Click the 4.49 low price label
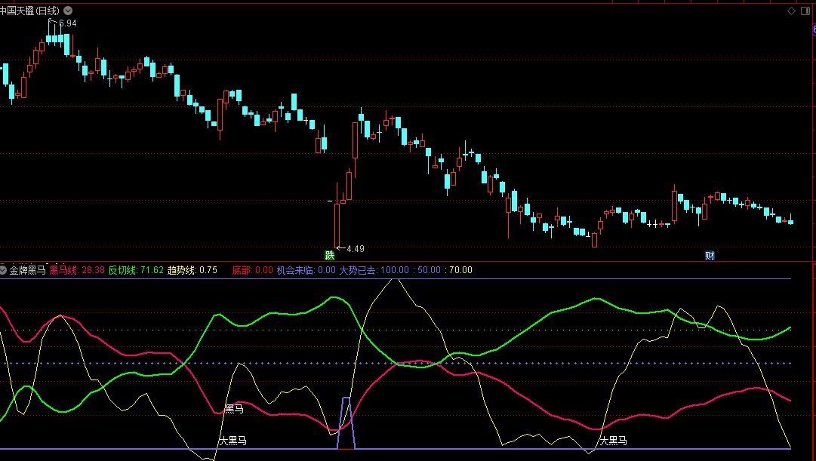 [x=356, y=249]
